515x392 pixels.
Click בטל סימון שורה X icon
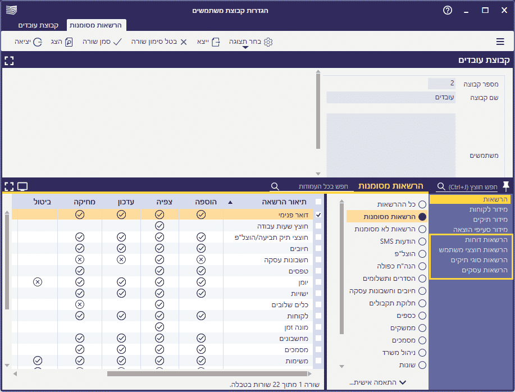point(184,42)
